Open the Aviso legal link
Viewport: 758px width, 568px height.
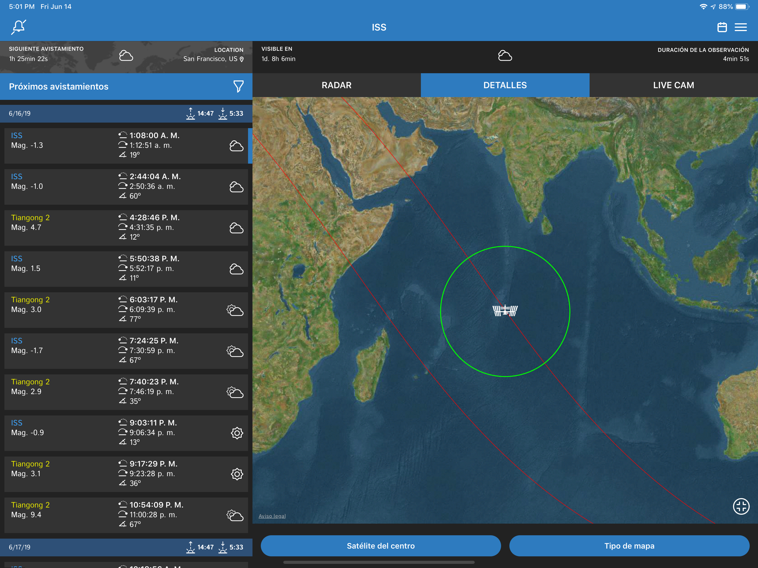coord(272,516)
